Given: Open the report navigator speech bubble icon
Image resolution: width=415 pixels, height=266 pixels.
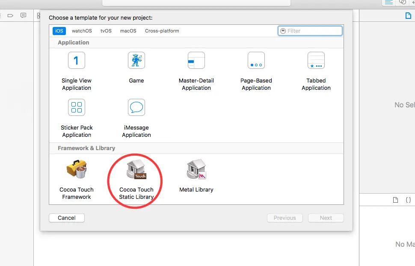Looking at the screenshot, I should pyautogui.click(x=23, y=15).
